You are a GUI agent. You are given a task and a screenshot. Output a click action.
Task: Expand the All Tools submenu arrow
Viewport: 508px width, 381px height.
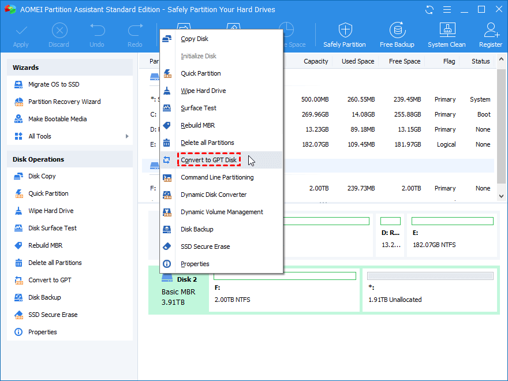[127, 136]
